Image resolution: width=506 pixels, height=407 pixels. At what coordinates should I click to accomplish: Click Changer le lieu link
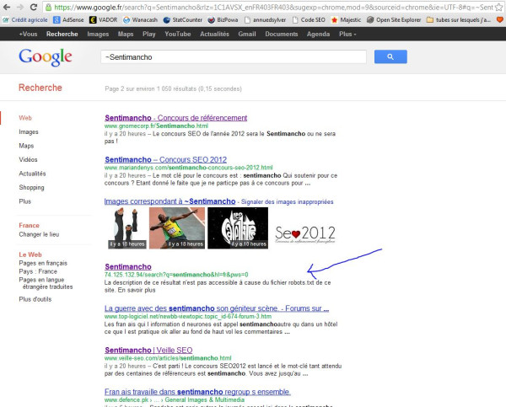(x=39, y=234)
